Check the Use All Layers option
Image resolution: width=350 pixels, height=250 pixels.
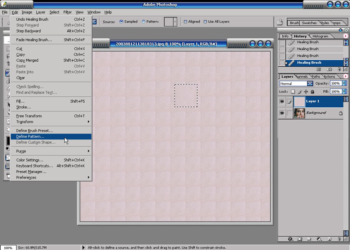pyautogui.click(x=205, y=22)
